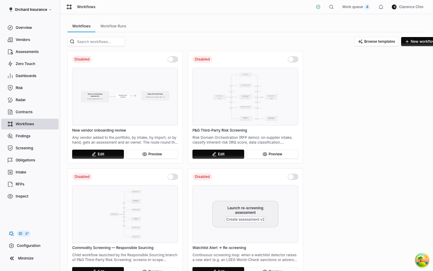The height and width of the screenshot is (271, 433).
Task: Click Clarence Chio user avatar
Action: [x=394, y=7]
